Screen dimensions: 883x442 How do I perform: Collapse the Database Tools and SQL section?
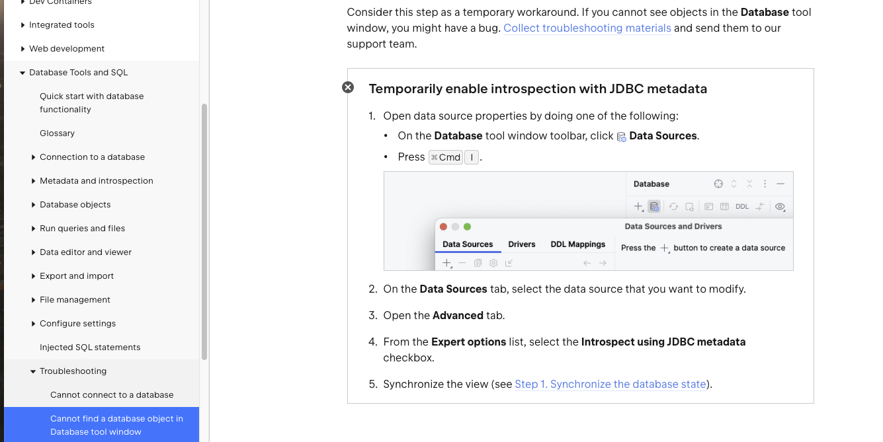(22, 73)
